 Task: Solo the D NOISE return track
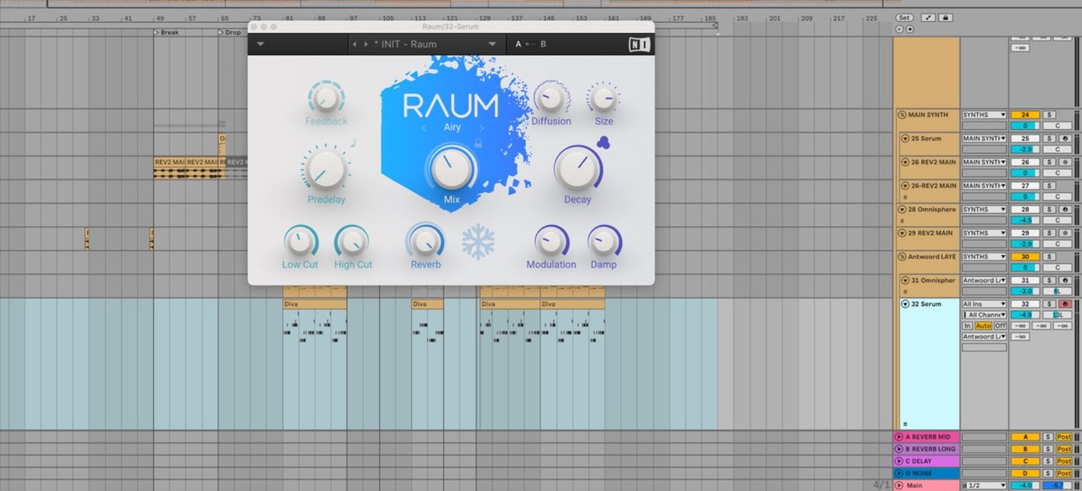1048,473
